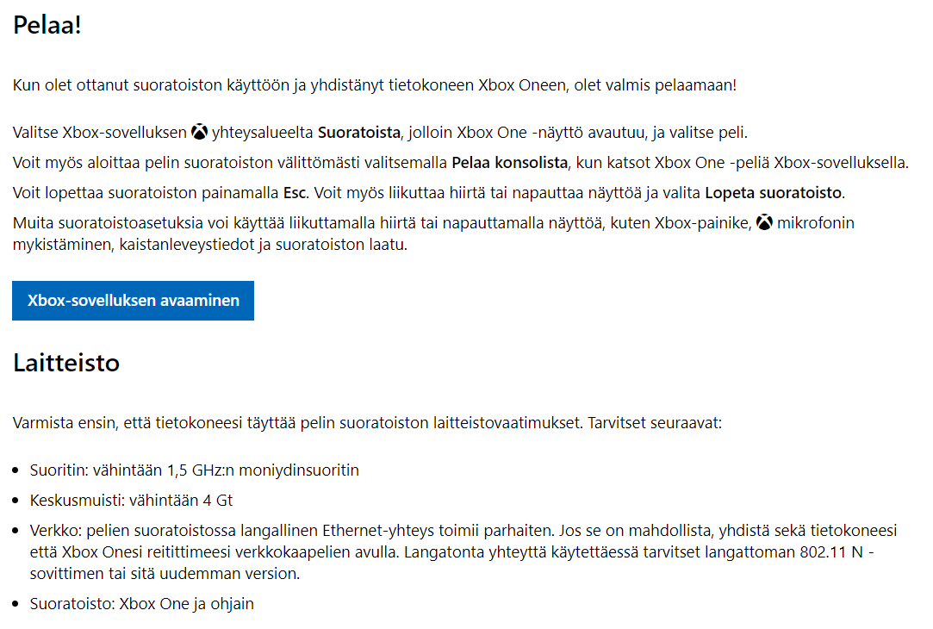Viewport: 933px width, 629px height.
Task: Click the Keskusmuisti vähintään 4 Gt item
Action: pyautogui.click(x=131, y=501)
